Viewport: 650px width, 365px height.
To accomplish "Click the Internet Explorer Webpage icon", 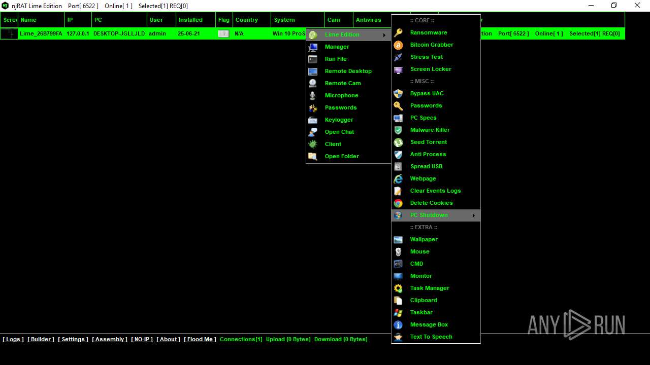I will (399, 178).
